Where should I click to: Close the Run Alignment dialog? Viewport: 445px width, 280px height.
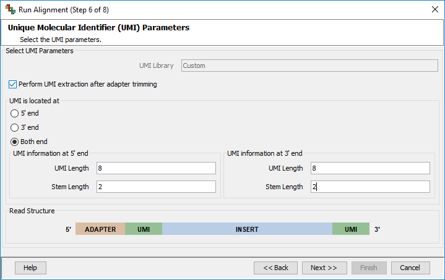coord(434,9)
